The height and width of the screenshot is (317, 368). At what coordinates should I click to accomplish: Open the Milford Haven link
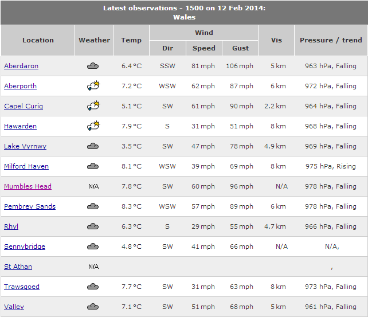pyautogui.click(x=26, y=166)
